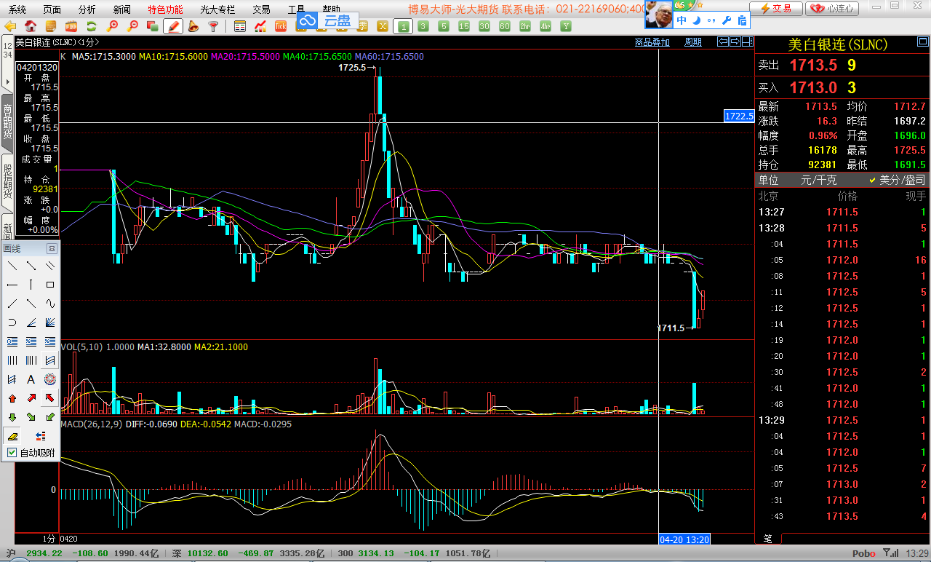The height and width of the screenshot is (562, 931).
Task: Select the sine wave tool in 画线 panel
Action: [50, 304]
